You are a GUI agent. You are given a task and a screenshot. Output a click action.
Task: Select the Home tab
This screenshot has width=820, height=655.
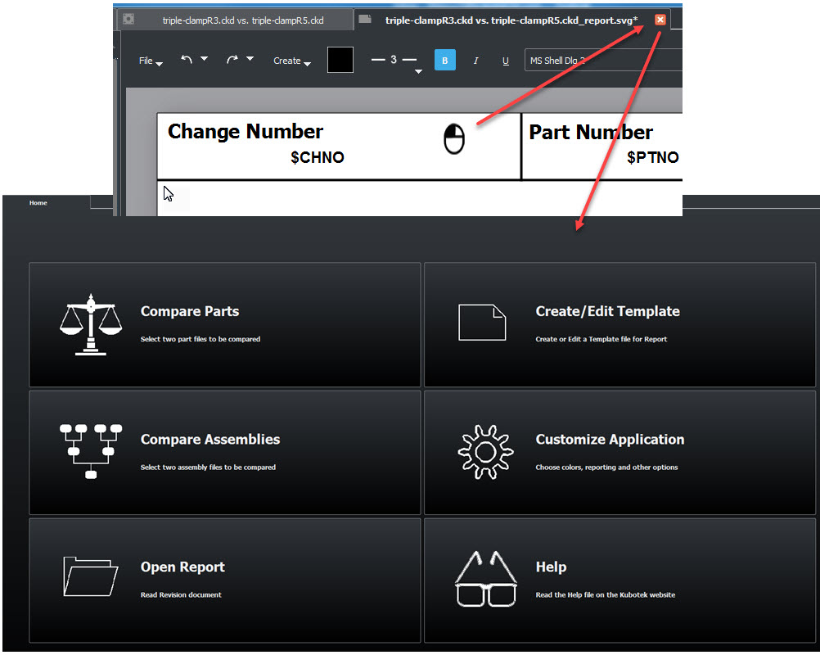tap(38, 203)
